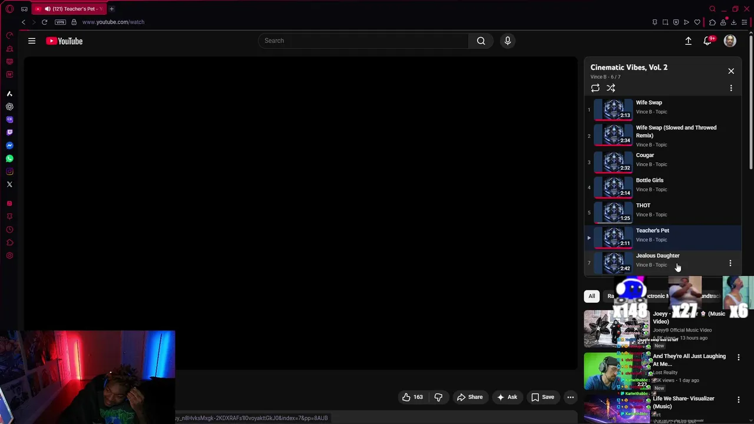Open browser extensions cube in toolbar
754x424 pixels.
tap(712, 22)
